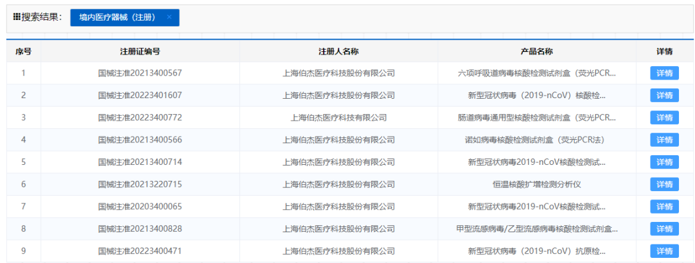Close the 境内医疗器械（注册）search tag
695x263 pixels.
pyautogui.click(x=169, y=17)
